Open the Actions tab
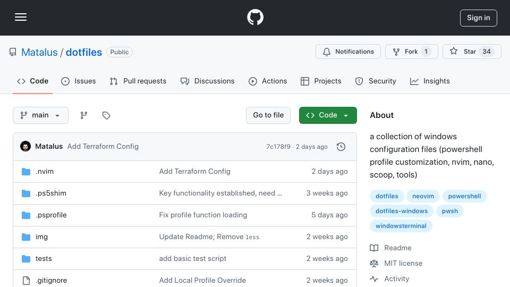 (x=268, y=81)
